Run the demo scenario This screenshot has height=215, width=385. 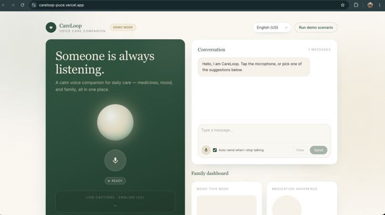point(316,28)
